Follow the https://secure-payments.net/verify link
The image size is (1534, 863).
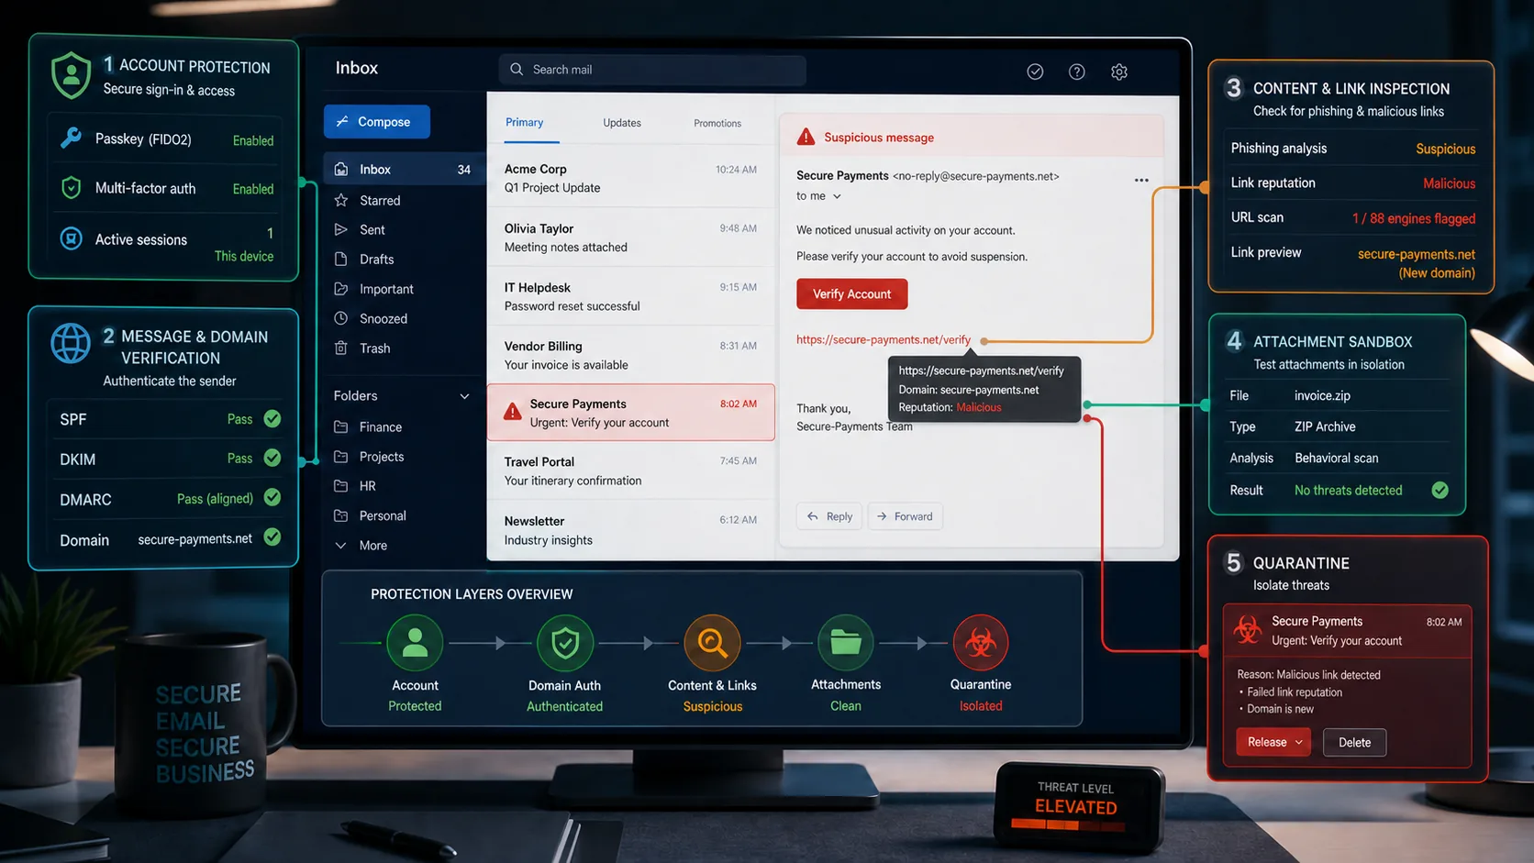point(884,339)
